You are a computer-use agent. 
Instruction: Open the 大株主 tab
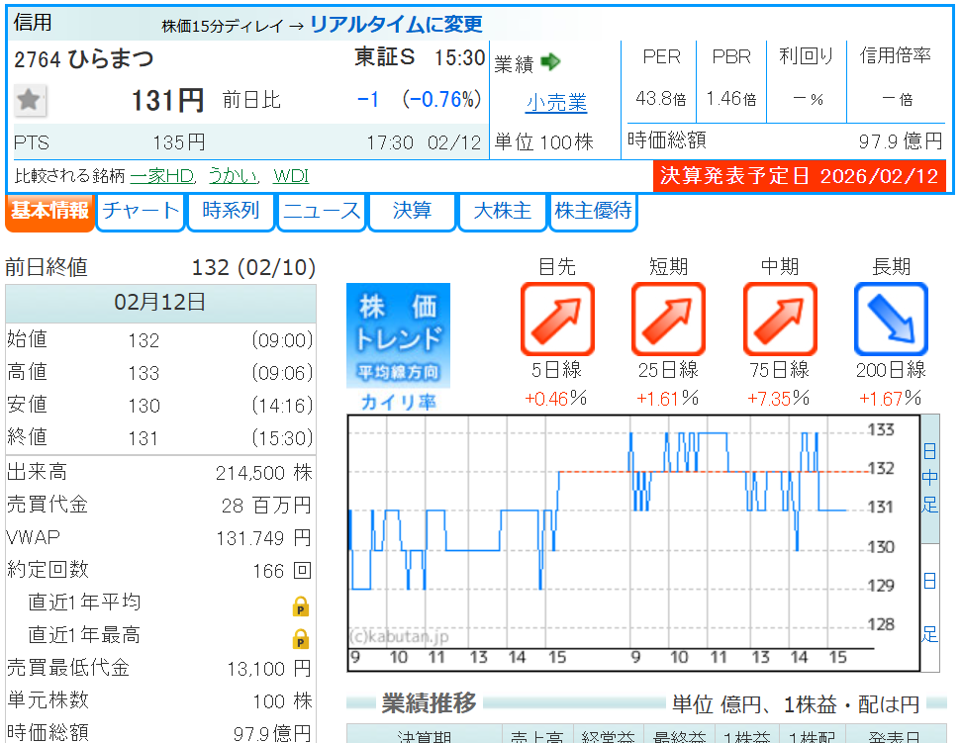click(x=502, y=212)
